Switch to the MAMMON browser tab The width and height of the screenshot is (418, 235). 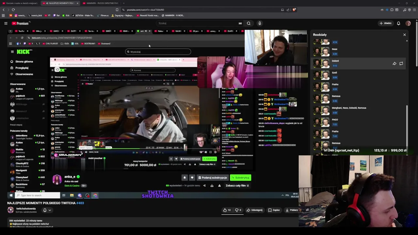[101, 3]
